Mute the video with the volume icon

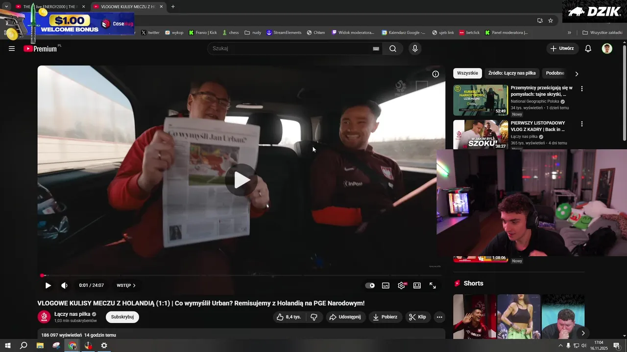(x=64, y=286)
